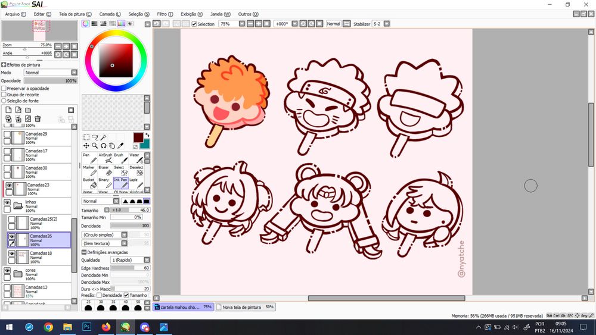Screen dimensions: 596x335
Task: Hide the Camadas23 layer
Action: 9,186
